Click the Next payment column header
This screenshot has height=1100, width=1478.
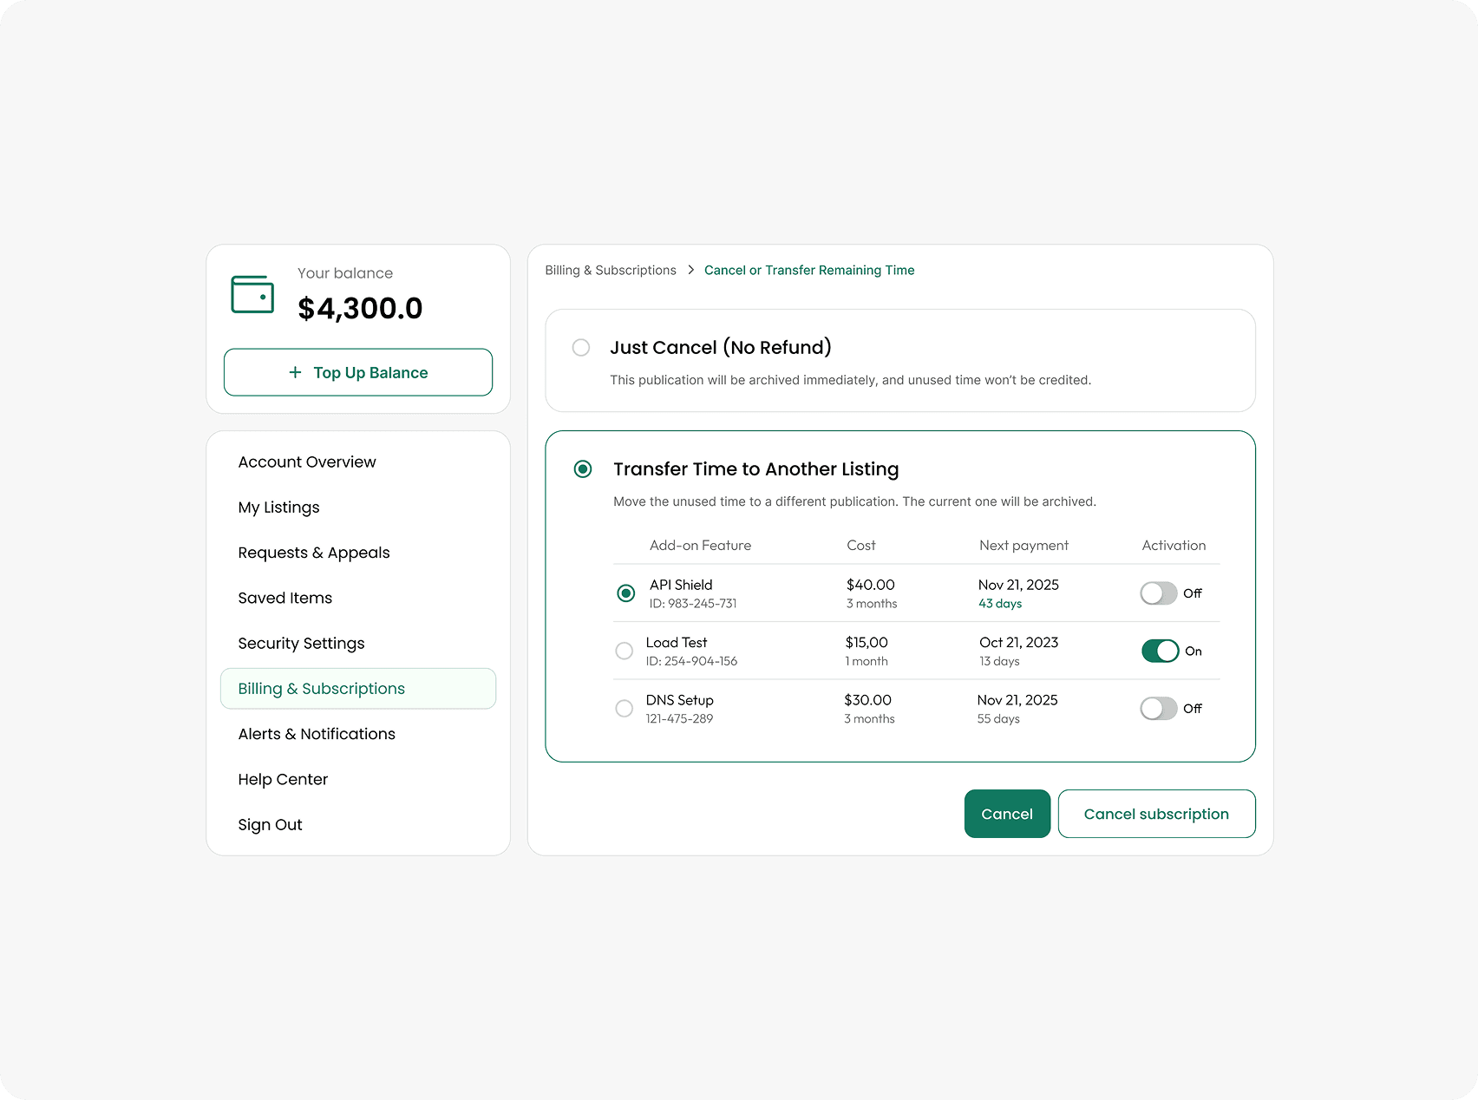tap(1023, 546)
